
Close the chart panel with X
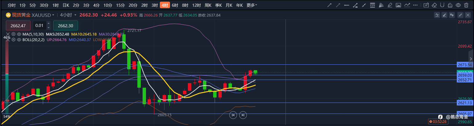point(468,15)
